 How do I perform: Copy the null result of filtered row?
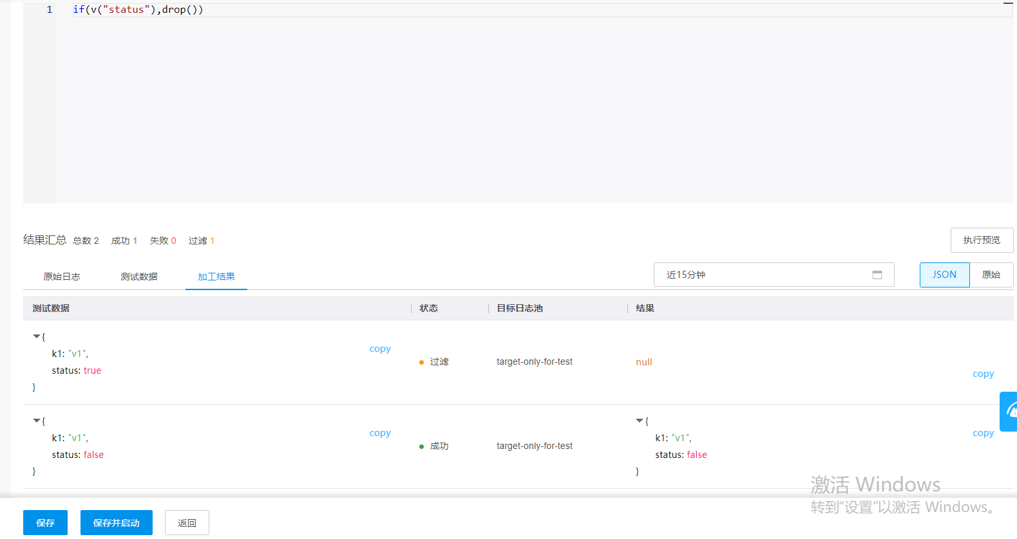983,374
